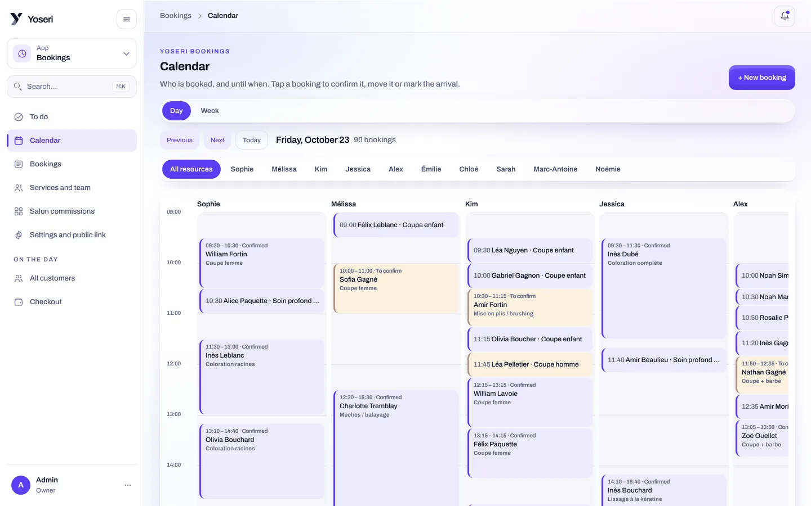
Task: Open the Admin account more options menu
Action: 128,485
